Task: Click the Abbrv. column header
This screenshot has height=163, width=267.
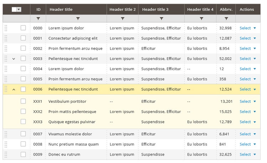Action: [x=226, y=10]
